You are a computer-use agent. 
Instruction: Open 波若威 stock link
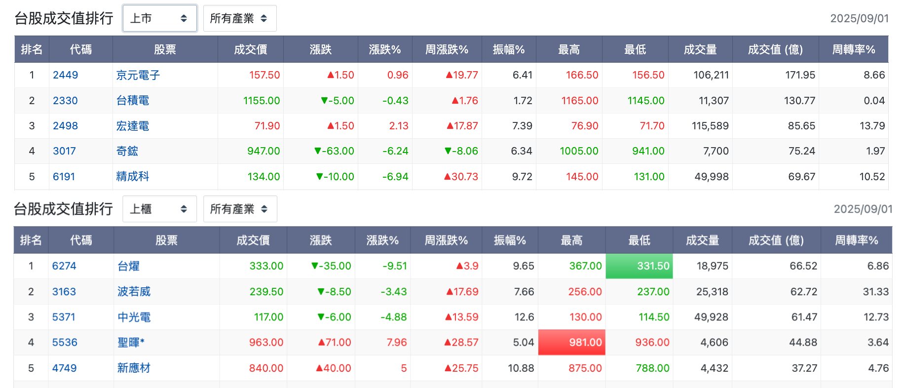pos(134,292)
